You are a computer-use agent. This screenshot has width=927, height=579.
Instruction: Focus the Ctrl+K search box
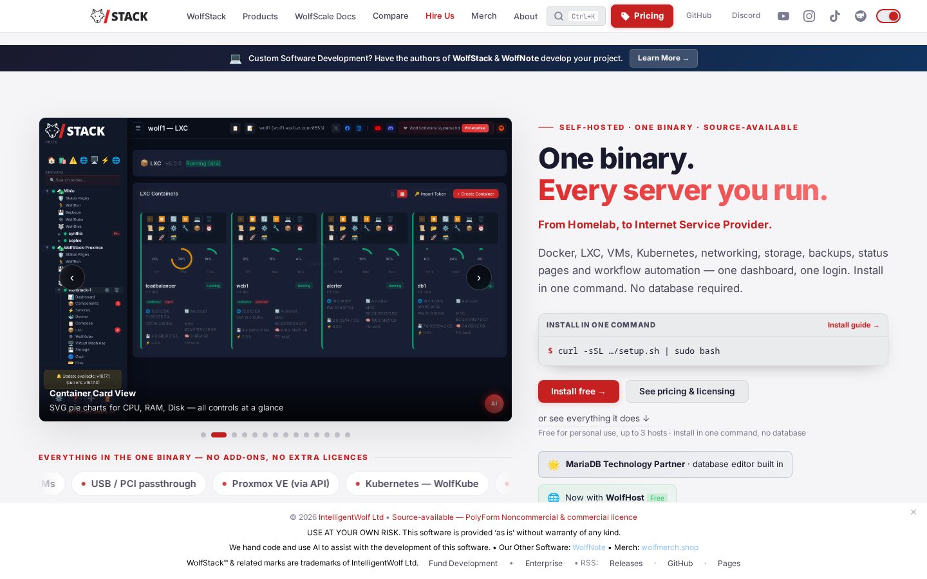pyautogui.click(x=576, y=16)
